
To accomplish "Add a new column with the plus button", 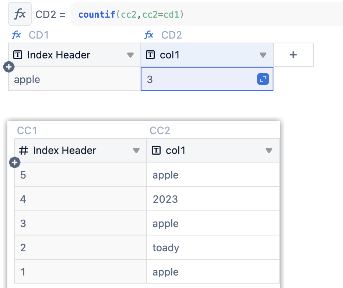I will [293, 55].
